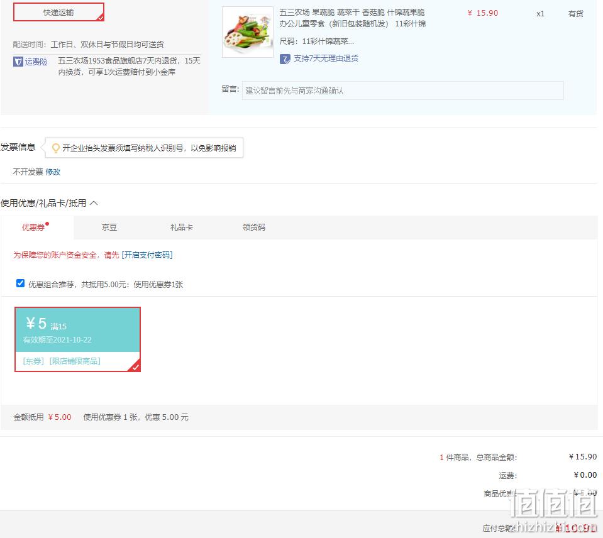This screenshot has width=603, height=538.
Task: Click the 7-day return badge icon
Action: click(x=285, y=59)
